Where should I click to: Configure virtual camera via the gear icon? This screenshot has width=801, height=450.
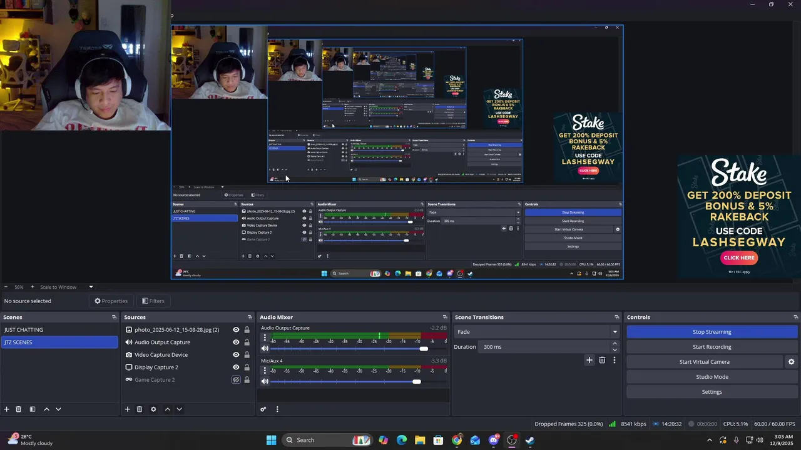(791, 362)
